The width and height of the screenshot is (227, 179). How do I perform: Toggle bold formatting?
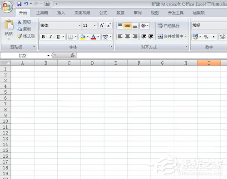pyautogui.click(x=43, y=37)
